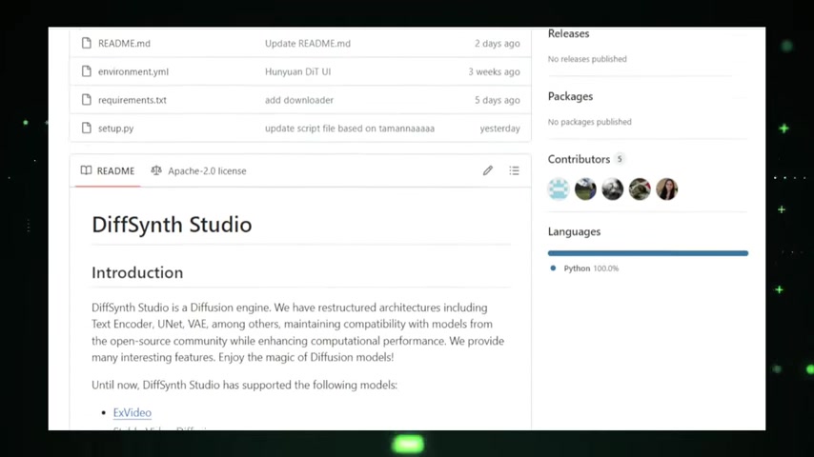Open the Contributors section heading

point(579,159)
